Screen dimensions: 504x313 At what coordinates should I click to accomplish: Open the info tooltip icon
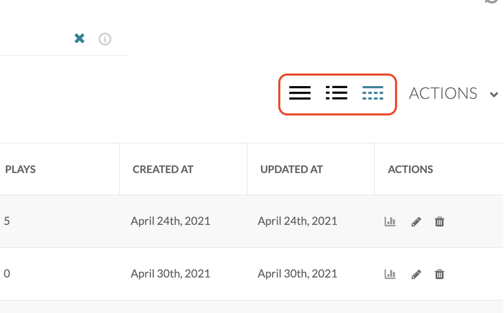(105, 39)
